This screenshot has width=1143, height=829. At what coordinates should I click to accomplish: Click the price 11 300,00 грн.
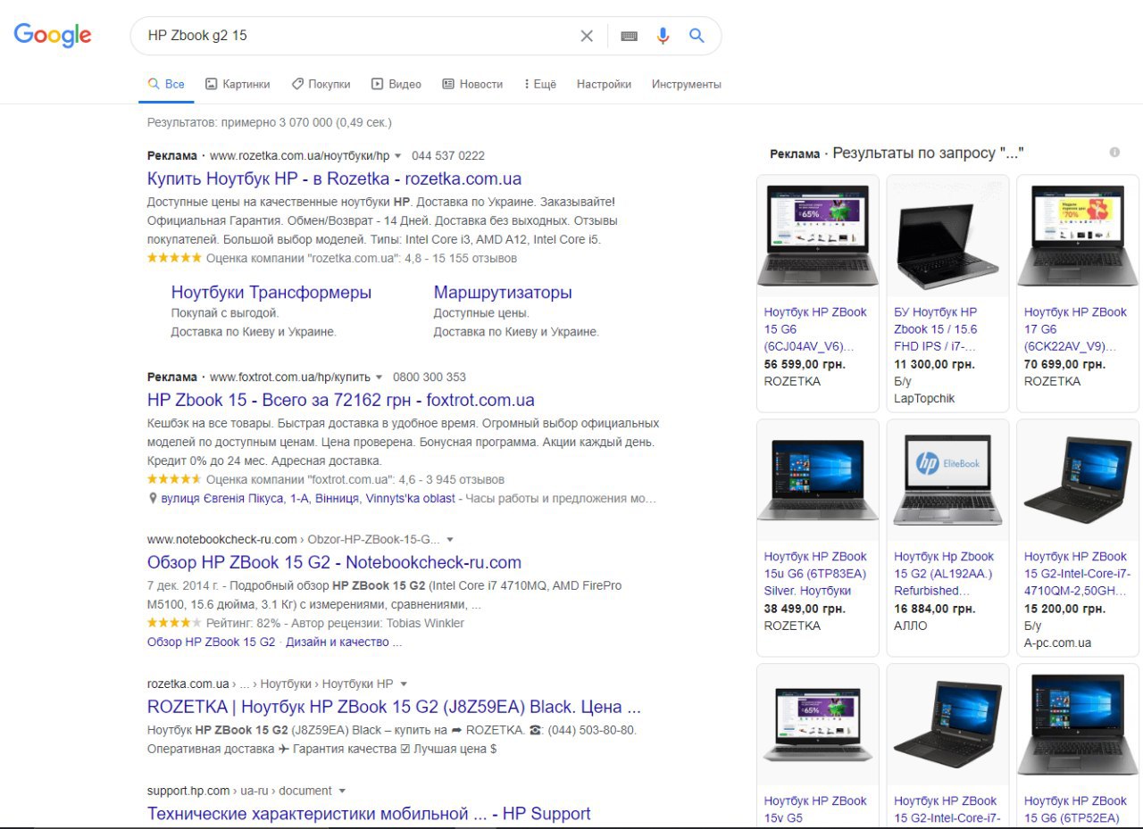pos(934,364)
